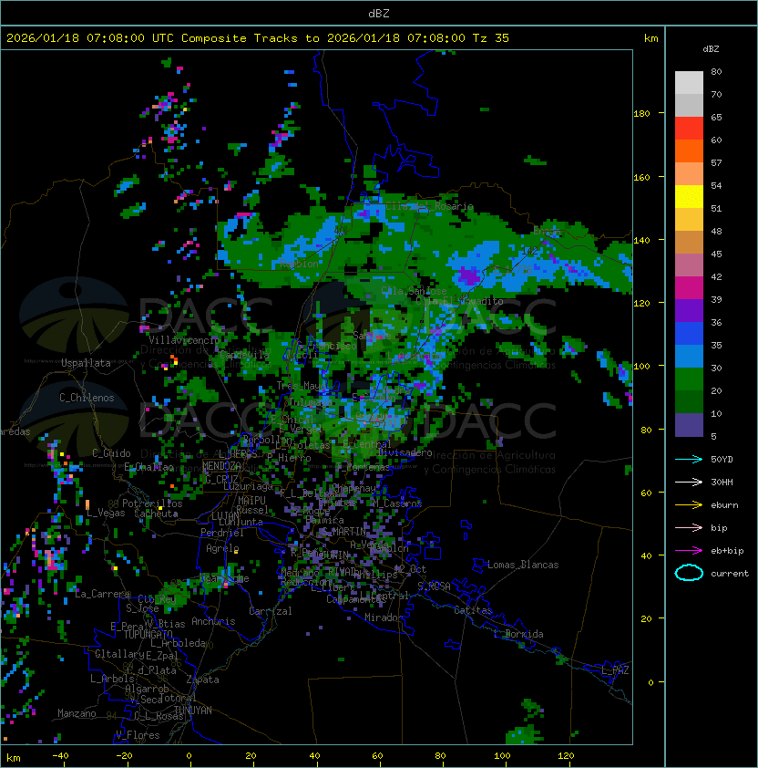Click the 0 tick on the bottom axis
The image size is (758, 768).
[x=189, y=756]
